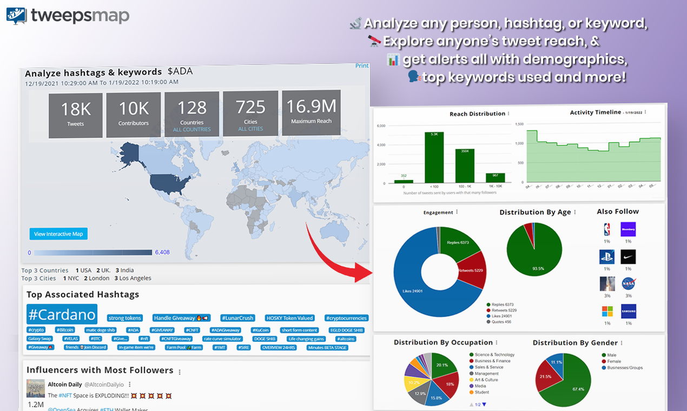This screenshot has width=687, height=411.
Task: Click the Microsoft icon under Also Follow
Action: pyautogui.click(x=607, y=310)
